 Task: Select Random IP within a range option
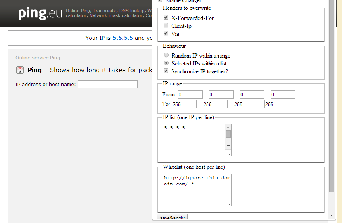(166, 55)
